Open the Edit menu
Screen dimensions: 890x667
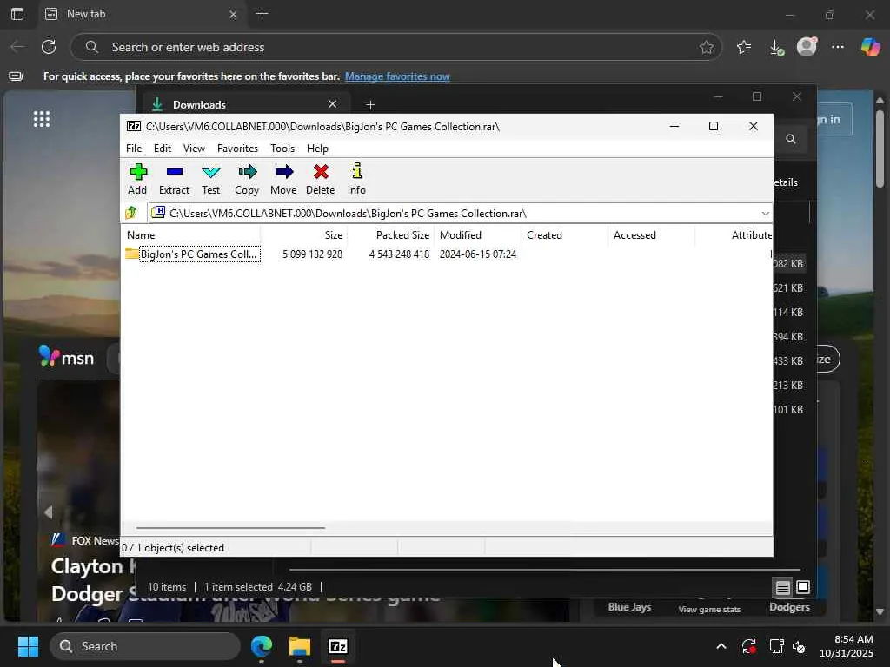click(163, 148)
